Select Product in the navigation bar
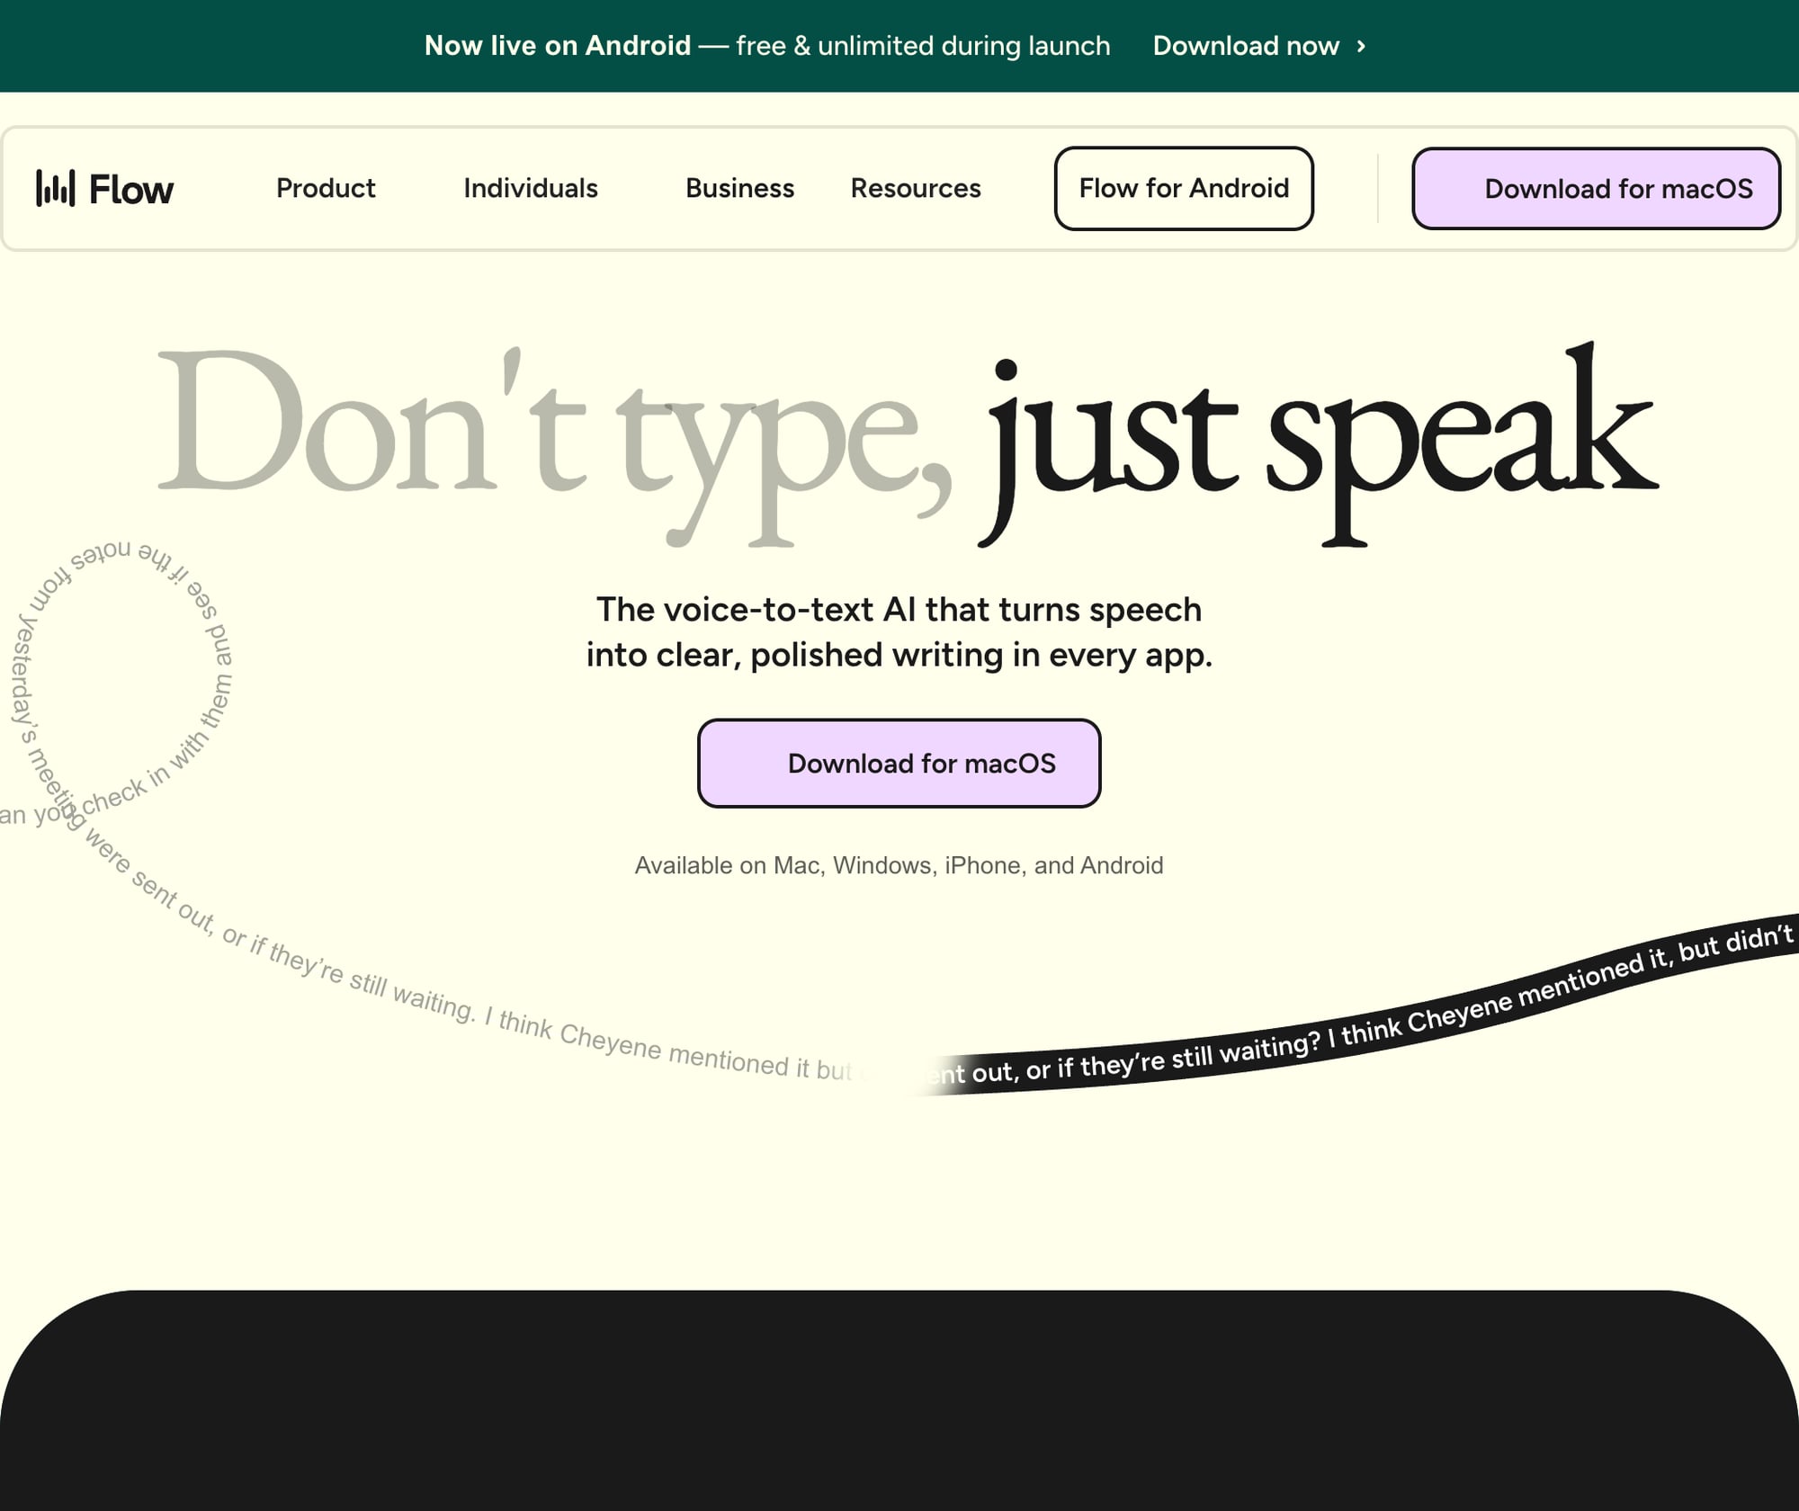Viewport: 1799px width, 1511px height. pos(325,189)
